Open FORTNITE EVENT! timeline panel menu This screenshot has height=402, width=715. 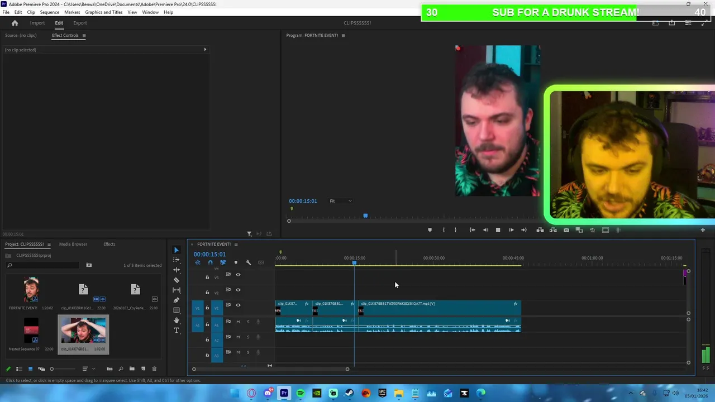(236, 244)
